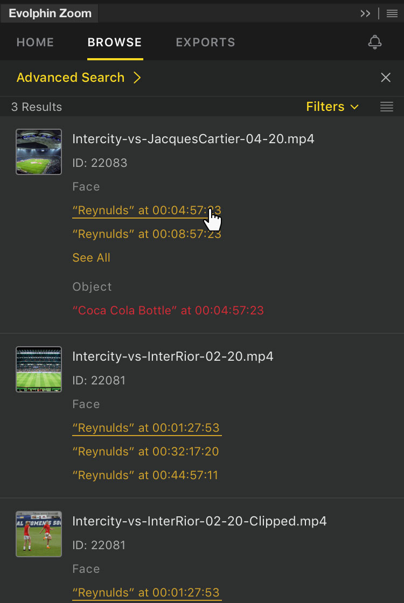This screenshot has width=404, height=603.
Task: Close the Advanced Search bar
Action: 386,78
